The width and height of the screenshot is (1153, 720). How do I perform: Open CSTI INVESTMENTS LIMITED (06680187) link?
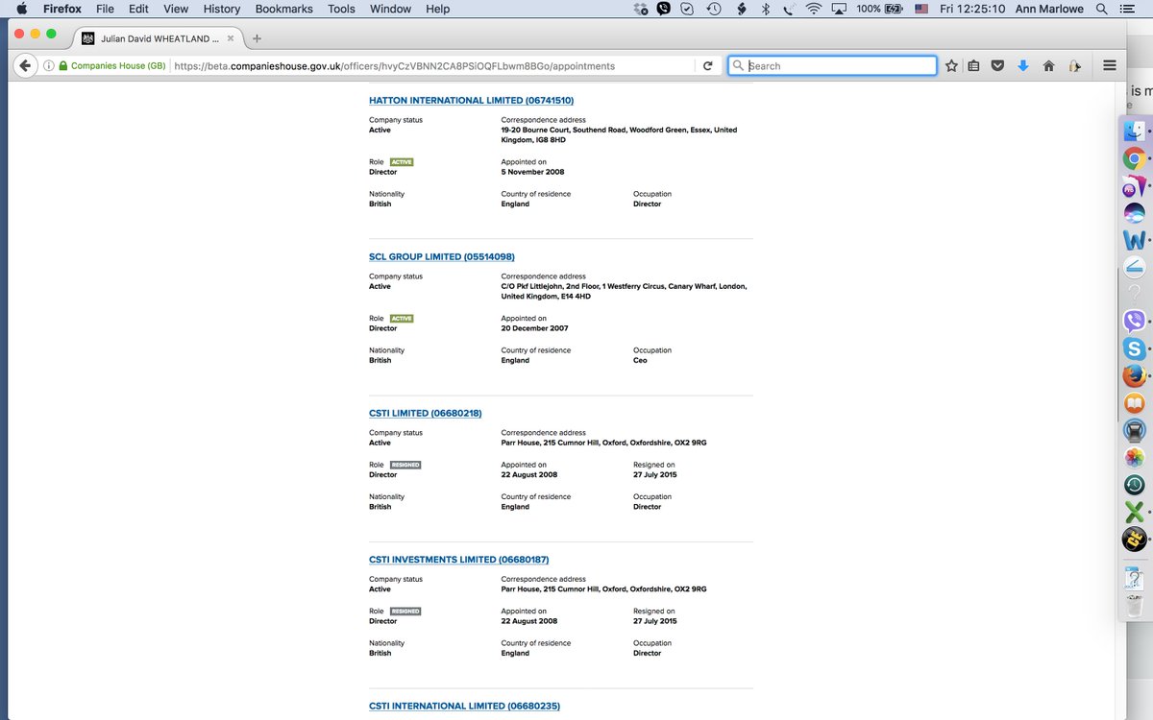point(459,560)
